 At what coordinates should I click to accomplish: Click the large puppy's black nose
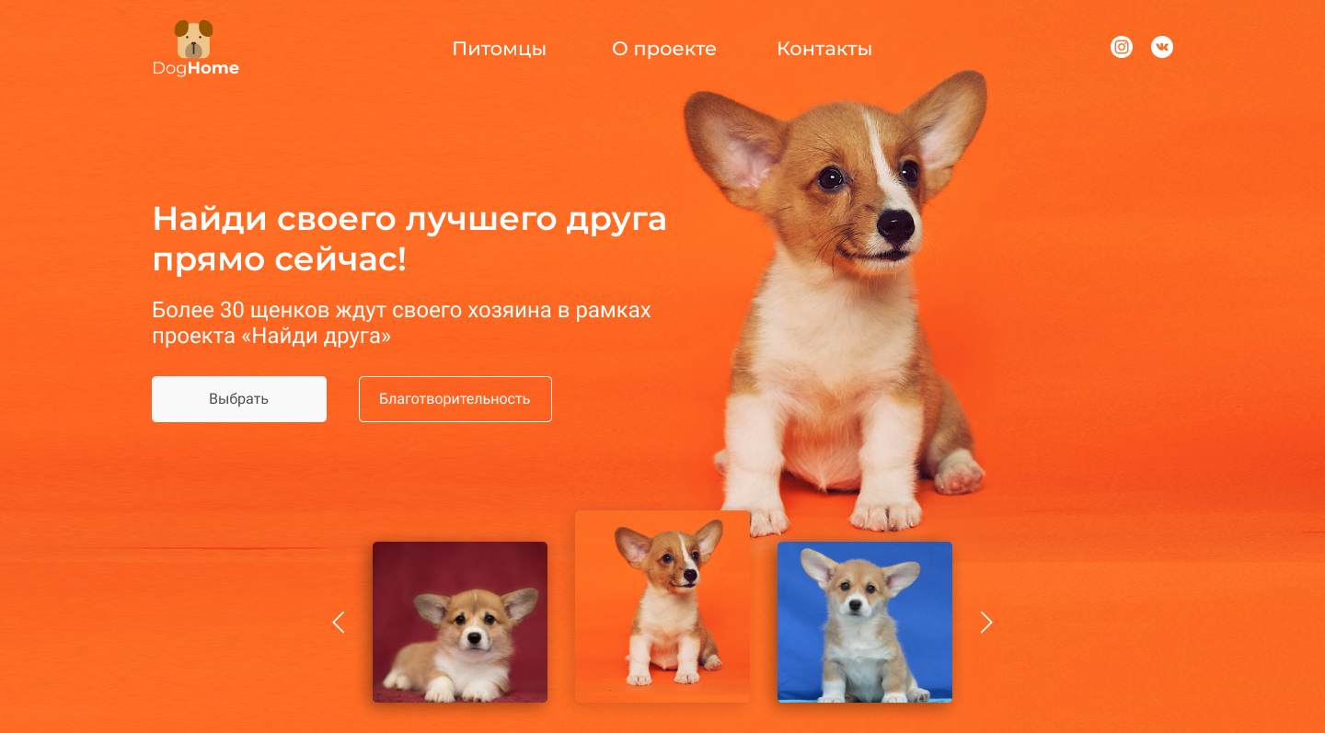click(x=895, y=223)
